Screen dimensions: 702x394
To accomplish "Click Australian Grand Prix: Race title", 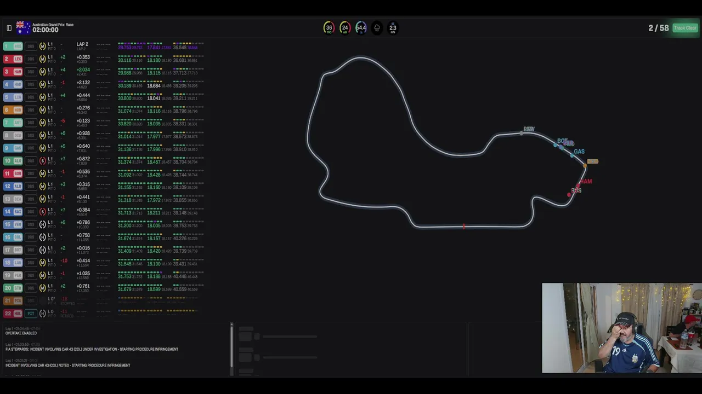I will pyautogui.click(x=53, y=25).
